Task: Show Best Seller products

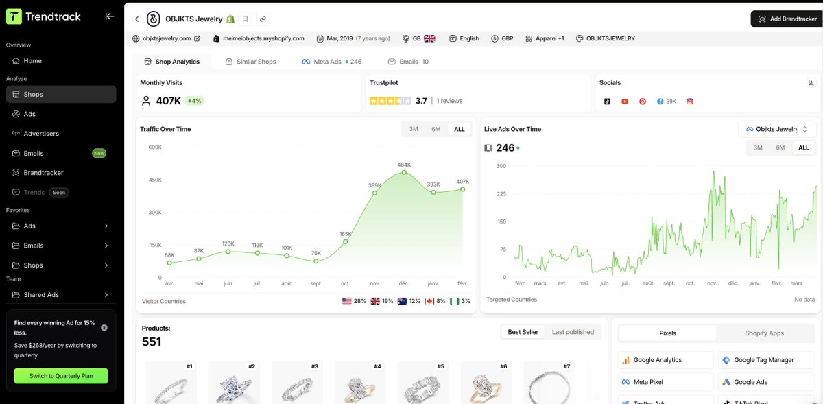Action: 523,332
